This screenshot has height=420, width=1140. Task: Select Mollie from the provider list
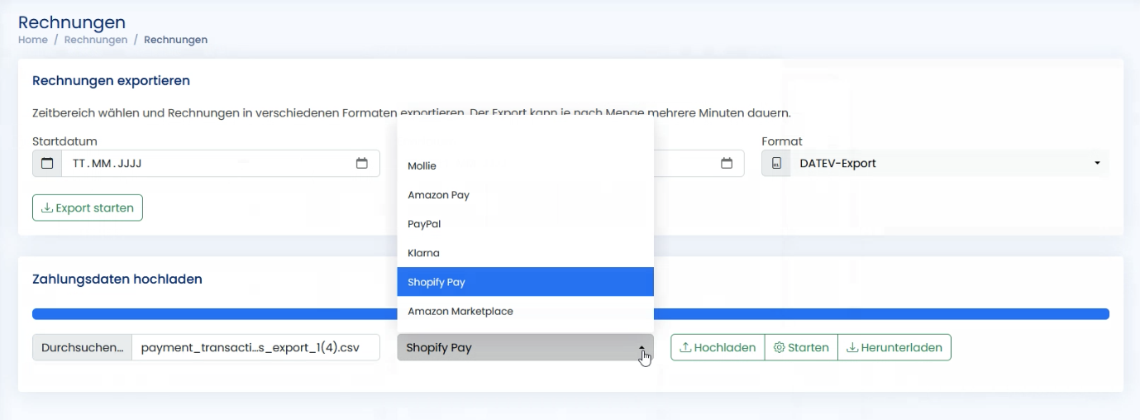(x=525, y=166)
